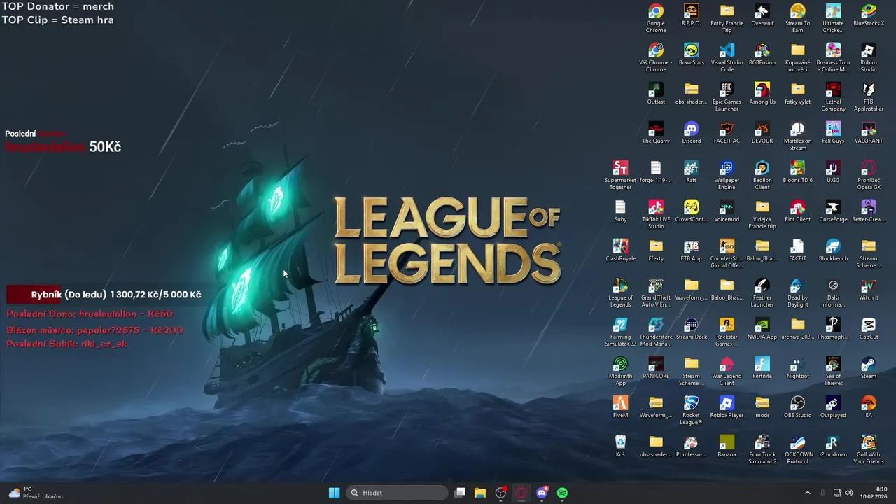This screenshot has width=896, height=504.
Task: Launch Fall Guys desktop icon
Action: [833, 133]
